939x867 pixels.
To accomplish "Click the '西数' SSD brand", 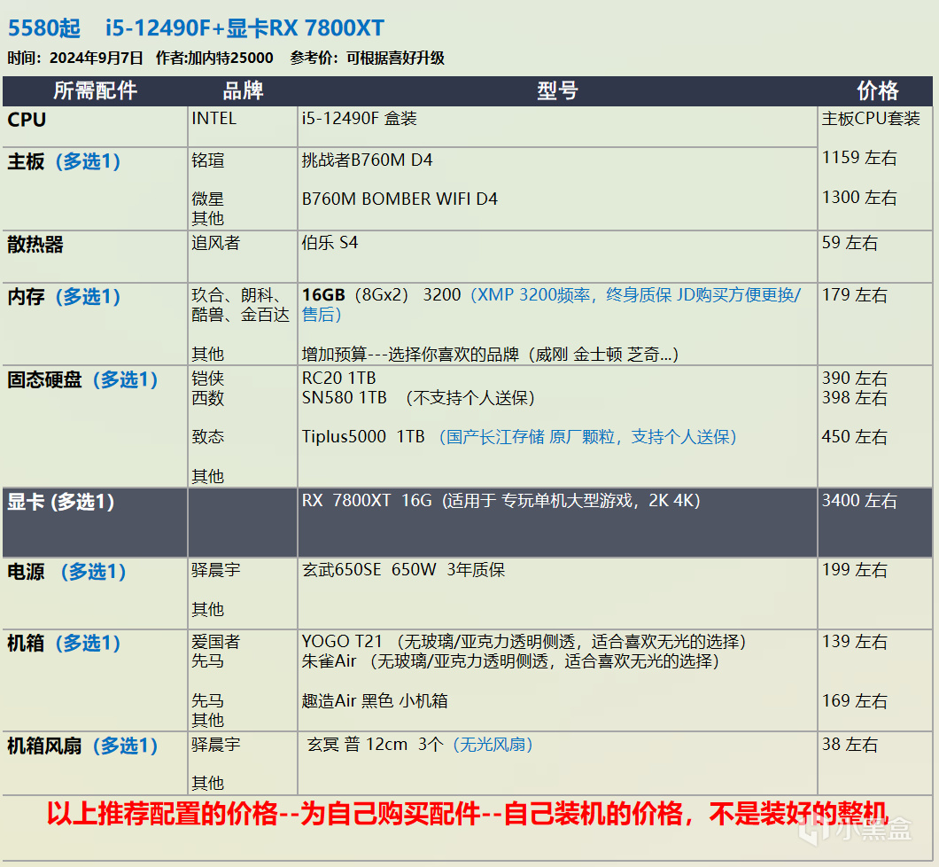I will point(208,398).
